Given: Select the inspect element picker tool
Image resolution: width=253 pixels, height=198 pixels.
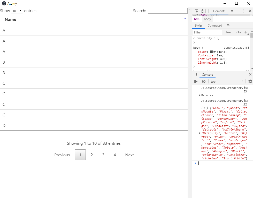Looking at the screenshot, I should (x=197, y=11).
